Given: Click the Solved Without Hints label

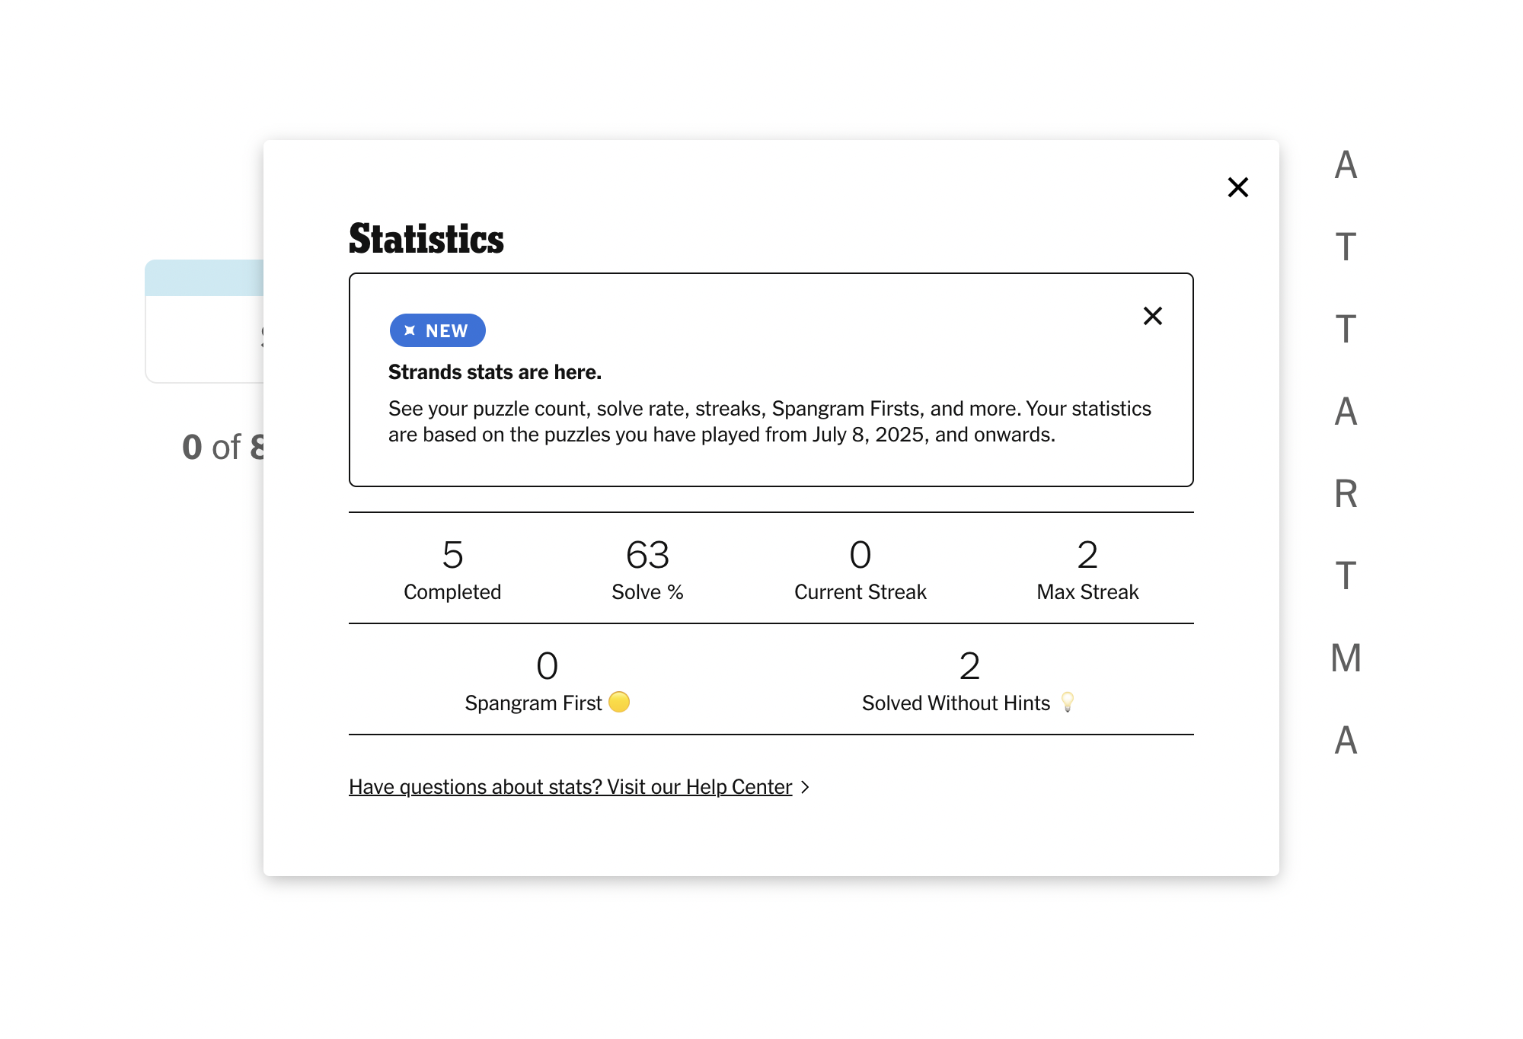Looking at the screenshot, I should 956,703.
